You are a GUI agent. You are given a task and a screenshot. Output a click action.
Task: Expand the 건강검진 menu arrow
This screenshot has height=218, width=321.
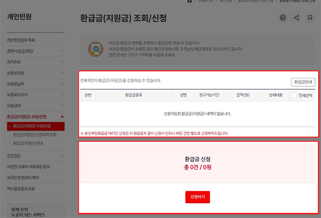pos(62,156)
